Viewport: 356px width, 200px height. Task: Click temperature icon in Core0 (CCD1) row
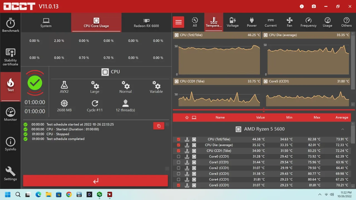coord(187,157)
